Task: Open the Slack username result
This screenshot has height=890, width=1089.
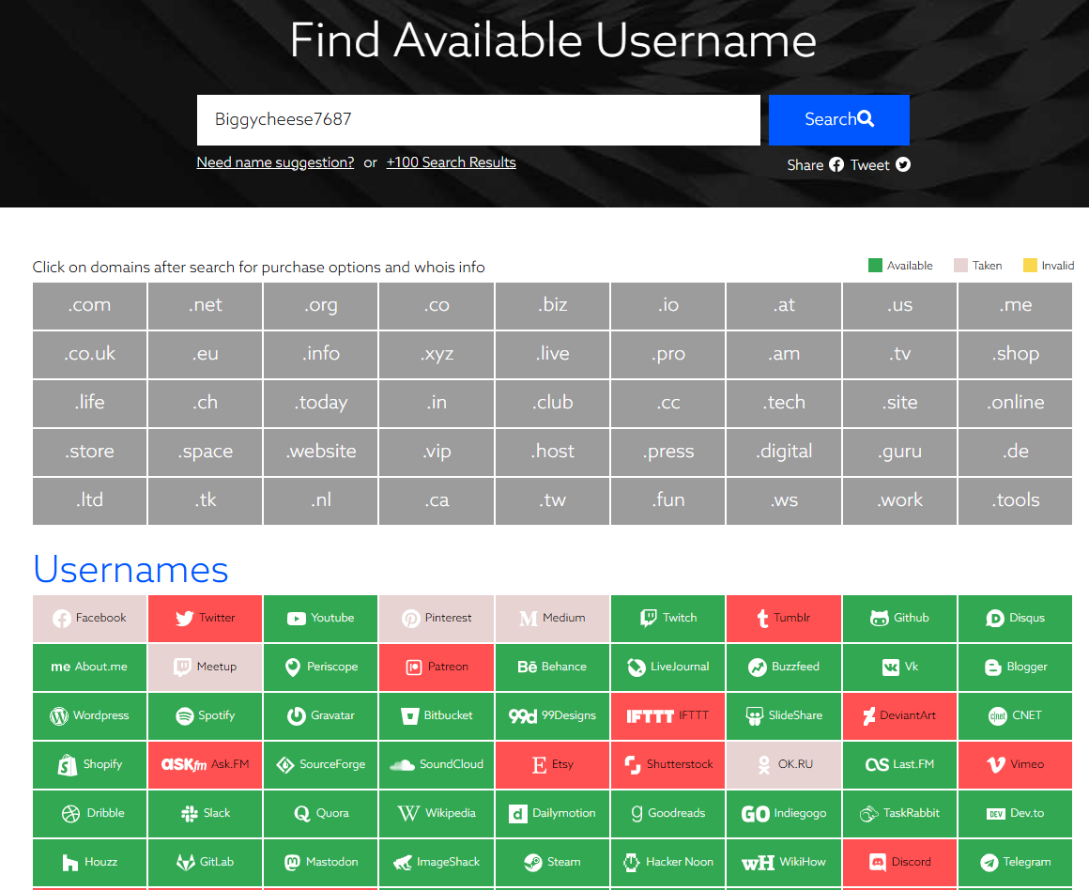Action: 206,814
